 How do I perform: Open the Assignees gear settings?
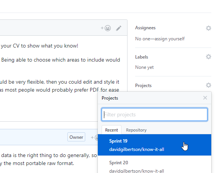pyautogui.click(x=209, y=28)
